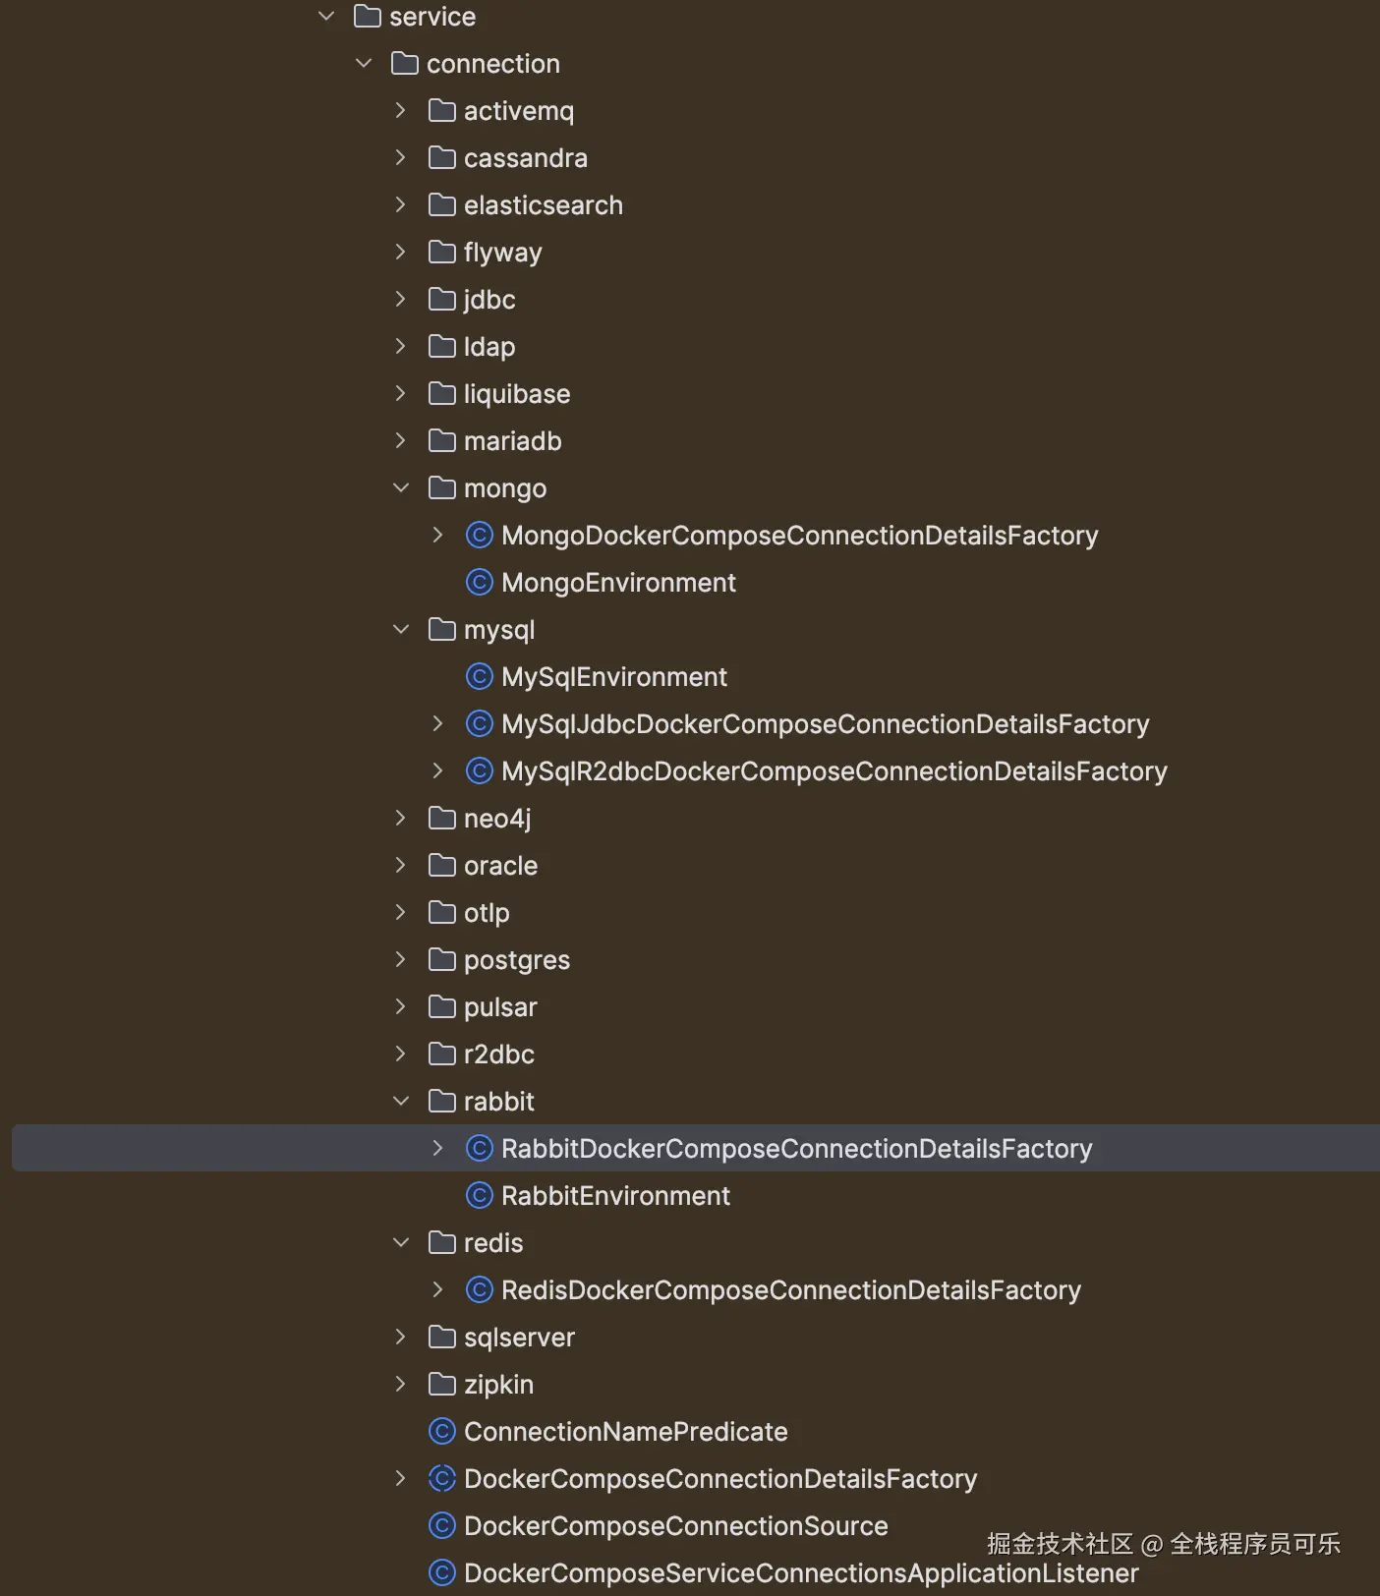1380x1596 pixels.
Task: Collapse the rabbit folder
Action: point(401,1102)
